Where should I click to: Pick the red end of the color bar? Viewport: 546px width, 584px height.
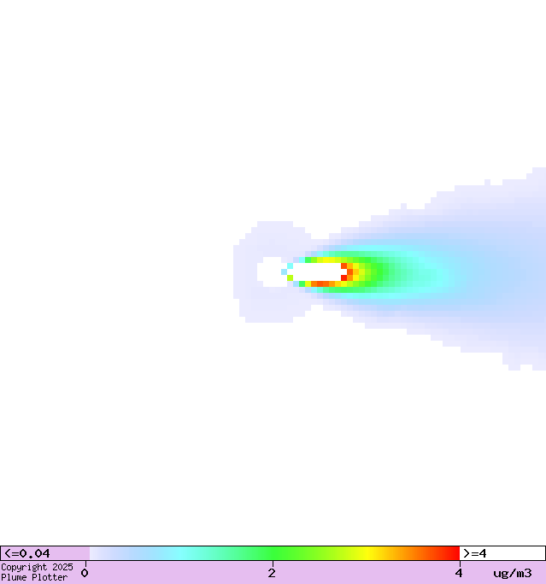point(451,553)
